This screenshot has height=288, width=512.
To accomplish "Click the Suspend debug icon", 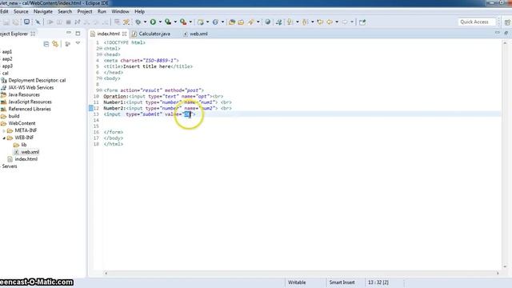I will tap(59, 22).
